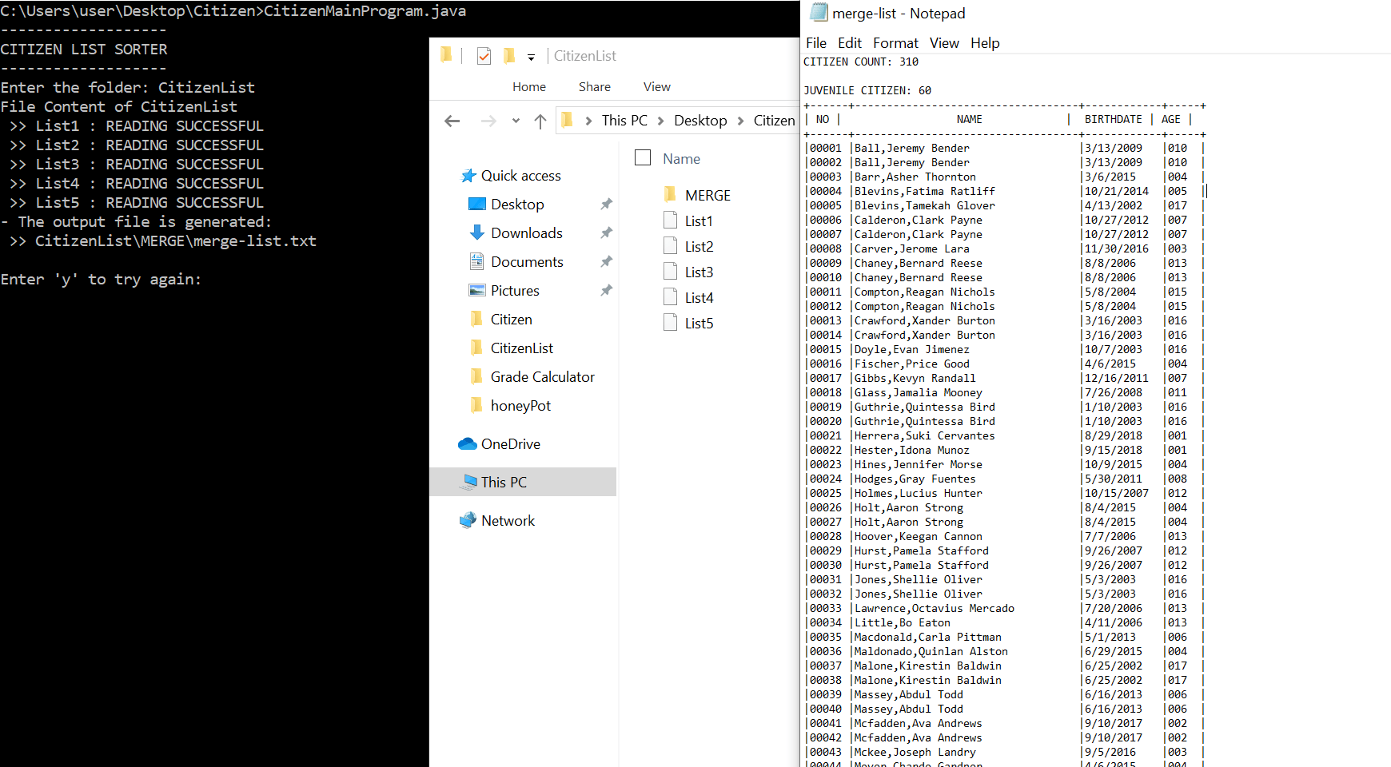Select Downloads in the navigation pane
Image resolution: width=1391 pixels, height=767 pixels.
tap(527, 233)
